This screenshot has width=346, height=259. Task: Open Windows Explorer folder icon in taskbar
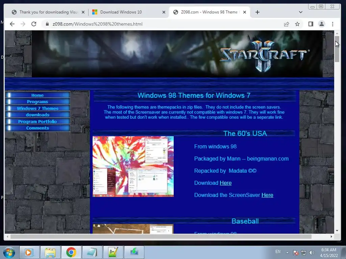tap(50, 252)
